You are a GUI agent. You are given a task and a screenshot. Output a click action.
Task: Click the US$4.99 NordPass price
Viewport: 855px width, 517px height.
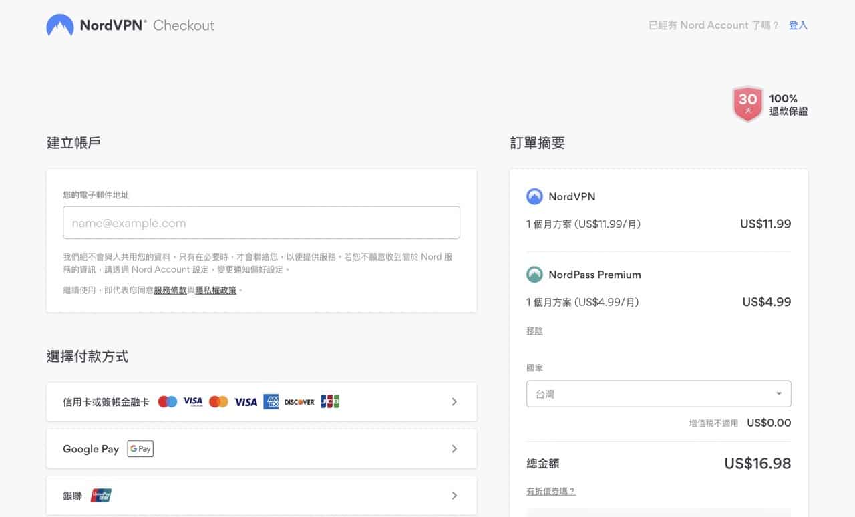click(767, 302)
